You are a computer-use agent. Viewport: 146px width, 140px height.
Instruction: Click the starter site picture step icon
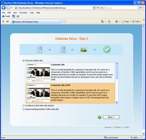(83, 50)
